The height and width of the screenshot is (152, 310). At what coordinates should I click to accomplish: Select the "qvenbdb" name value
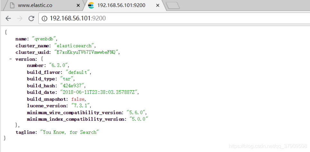click(45, 39)
